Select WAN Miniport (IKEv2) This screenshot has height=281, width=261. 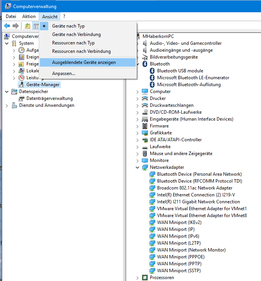coord(179,222)
